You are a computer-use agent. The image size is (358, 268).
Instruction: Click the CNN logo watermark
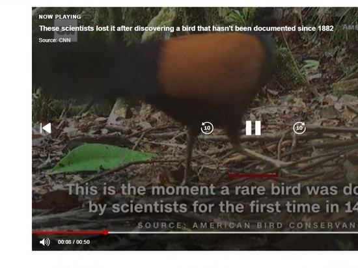pos(66,31)
